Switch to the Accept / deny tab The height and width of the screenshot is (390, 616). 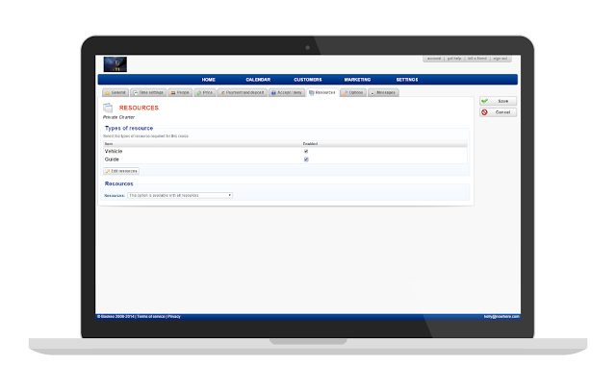click(287, 92)
